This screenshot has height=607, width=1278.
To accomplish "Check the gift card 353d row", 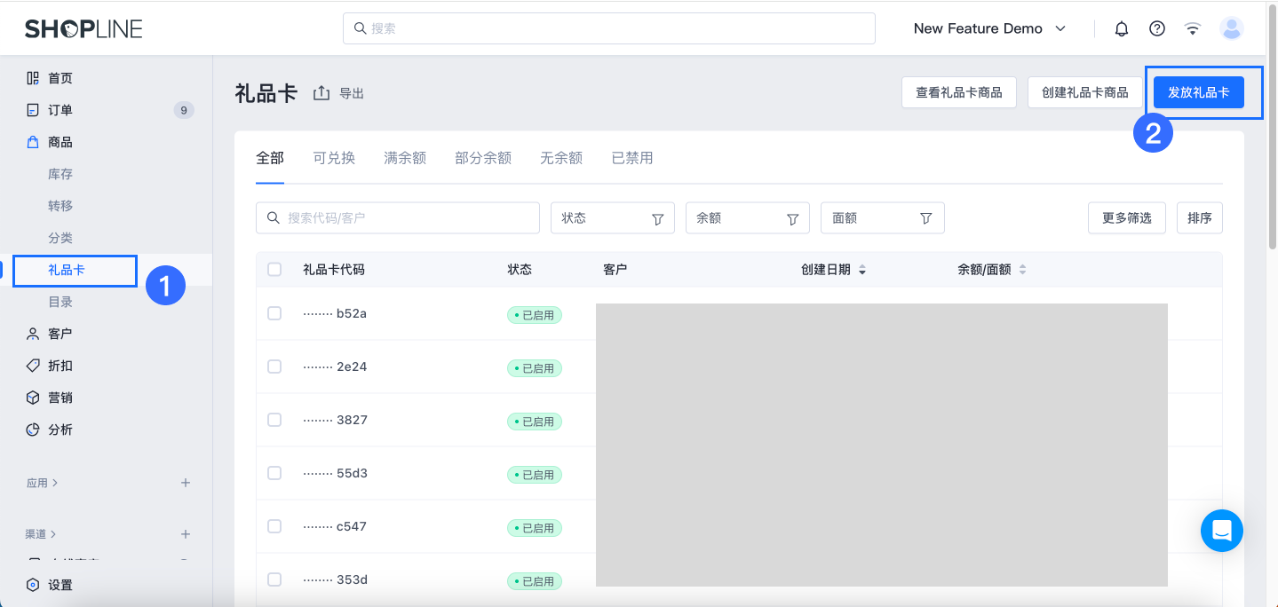I will click(274, 579).
